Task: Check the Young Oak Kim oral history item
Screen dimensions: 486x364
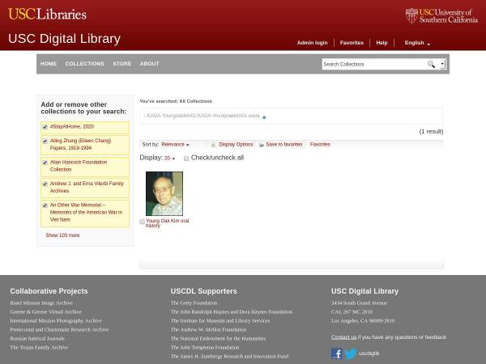Action: coord(143,222)
